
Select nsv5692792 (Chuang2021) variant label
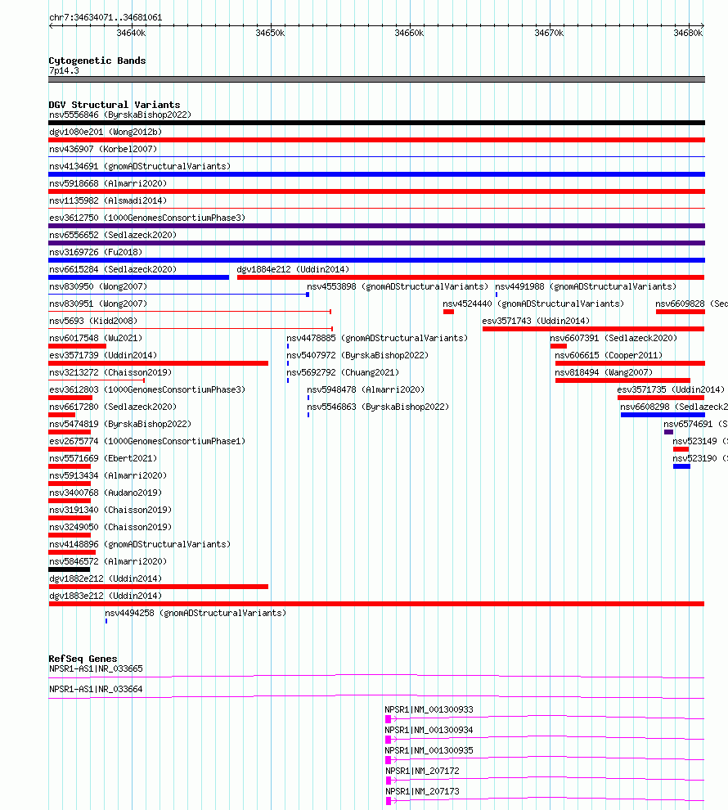pyautogui.click(x=343, y=372)
